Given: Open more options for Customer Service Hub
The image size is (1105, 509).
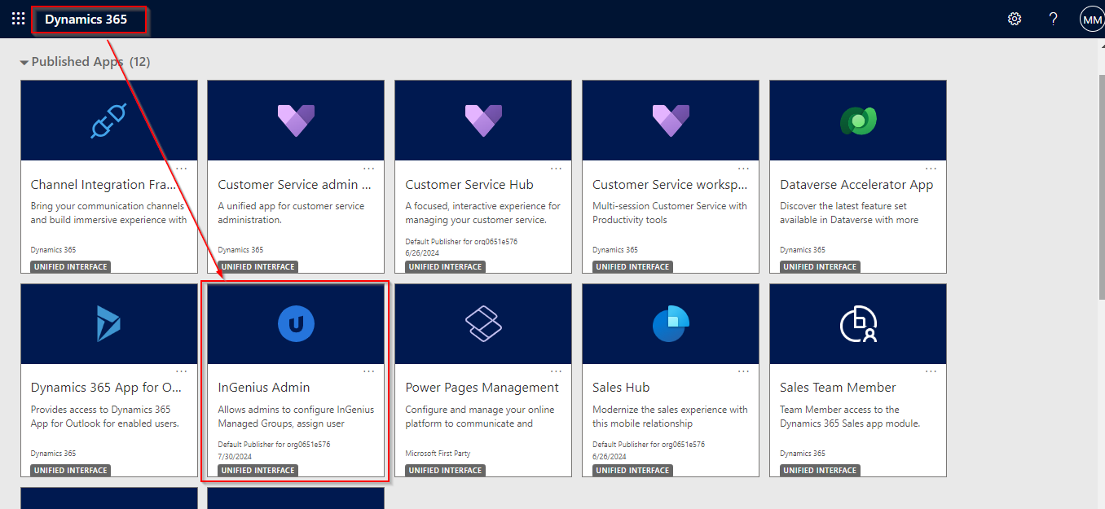Looking at the screenshot, I should click(x=556, y=169).
